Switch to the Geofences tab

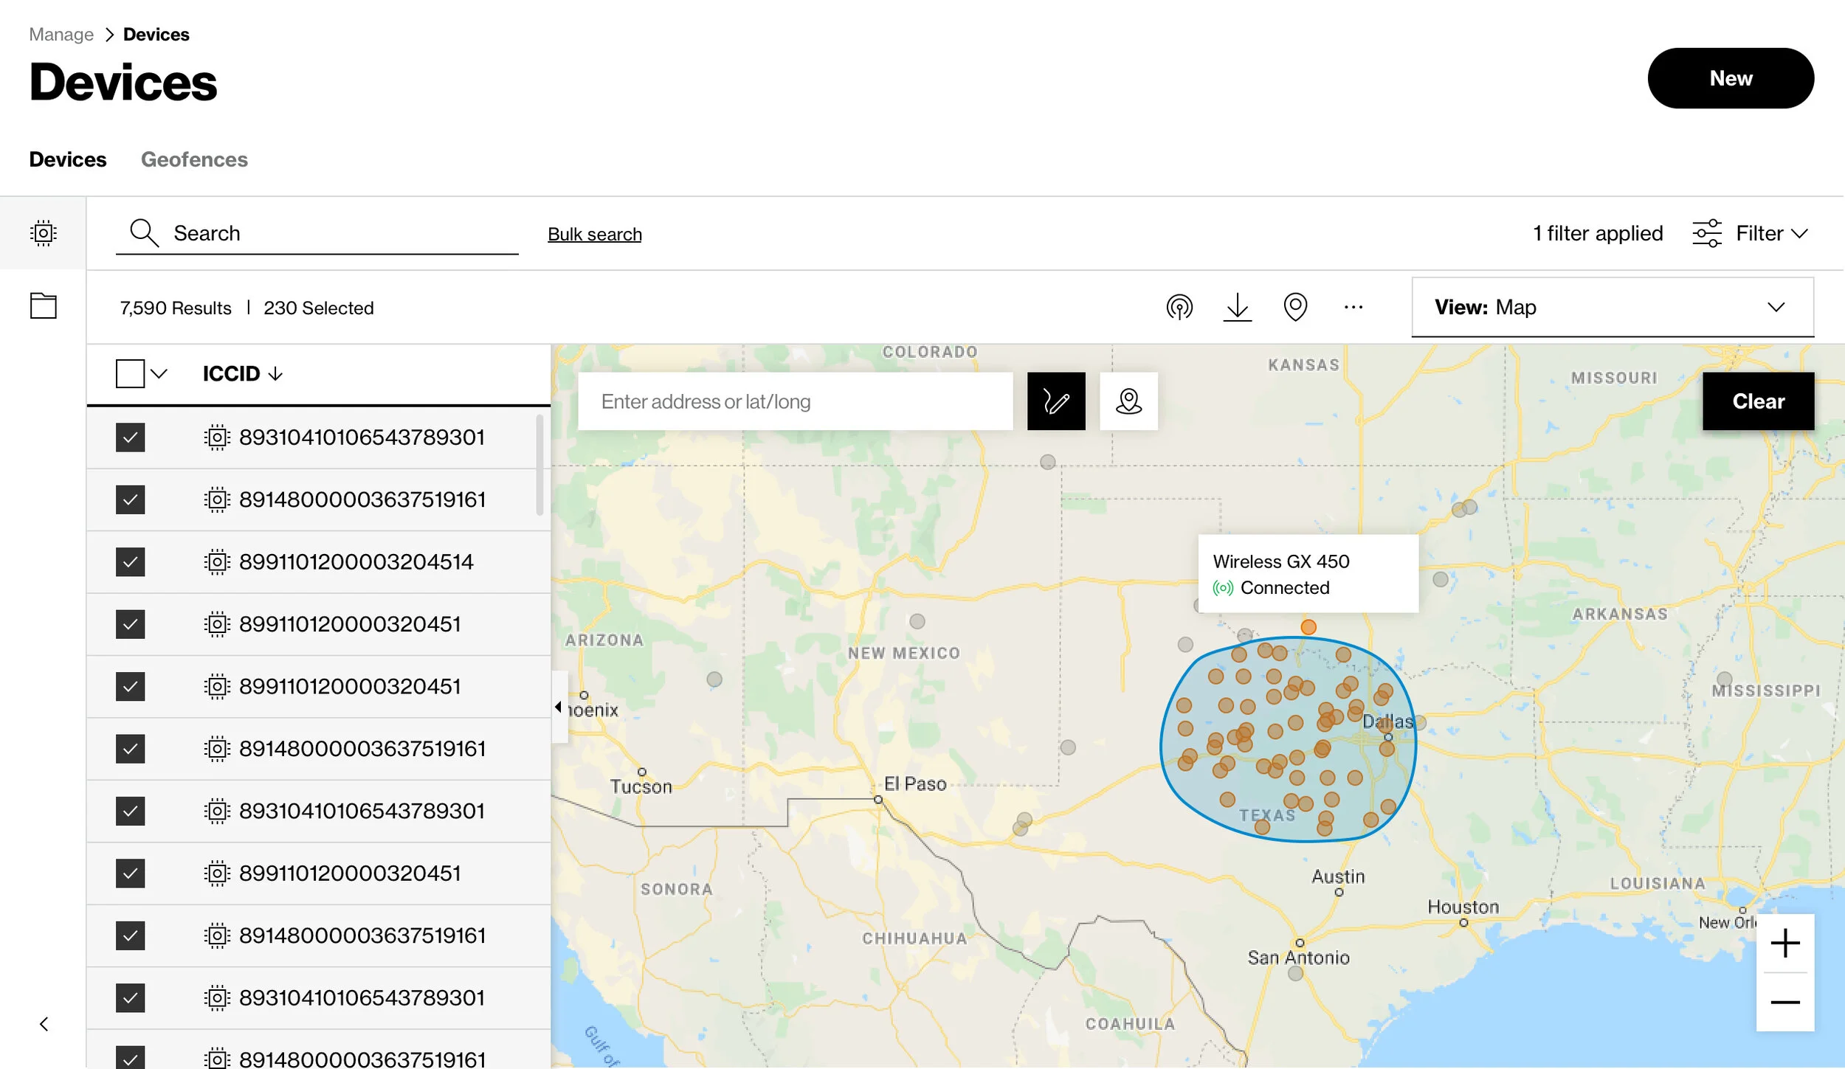pos(194,159)
